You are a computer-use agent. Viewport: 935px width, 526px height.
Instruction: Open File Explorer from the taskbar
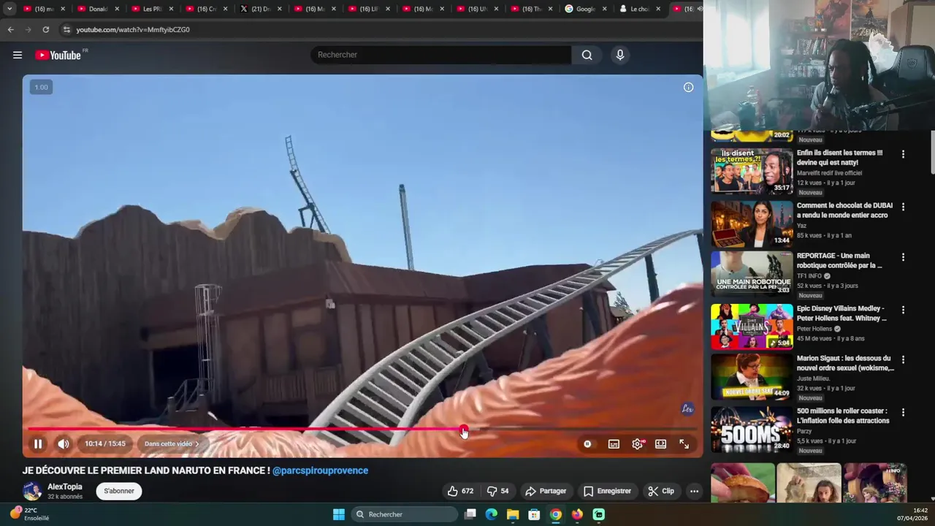(x=513, y=514)
